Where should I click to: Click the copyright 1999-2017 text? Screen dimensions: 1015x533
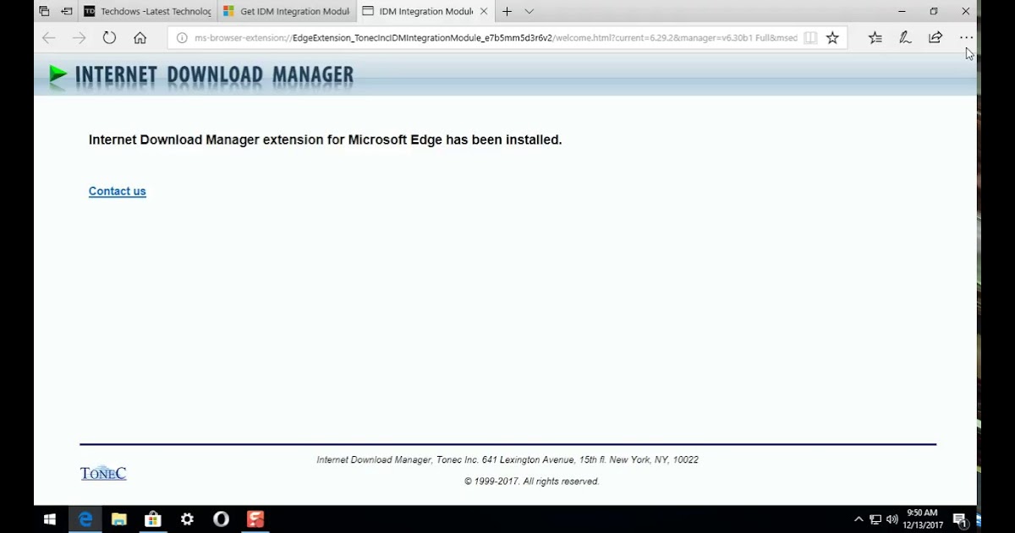(531, 481)
